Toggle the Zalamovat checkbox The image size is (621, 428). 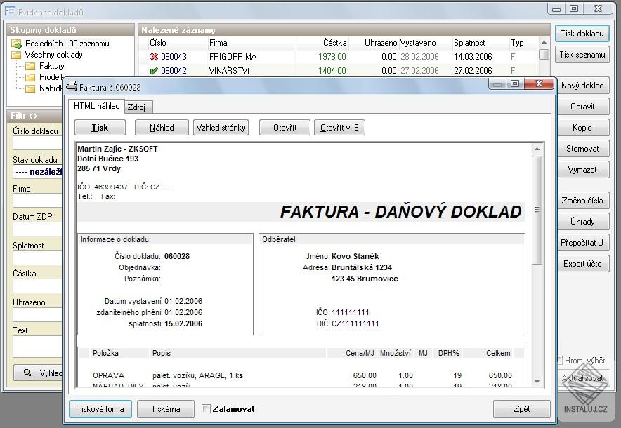point(207,408)
